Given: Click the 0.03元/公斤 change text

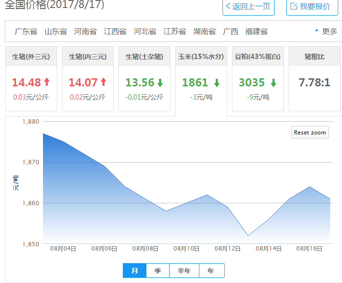Looking at the screenshot, I should click(x=31, y=97).
